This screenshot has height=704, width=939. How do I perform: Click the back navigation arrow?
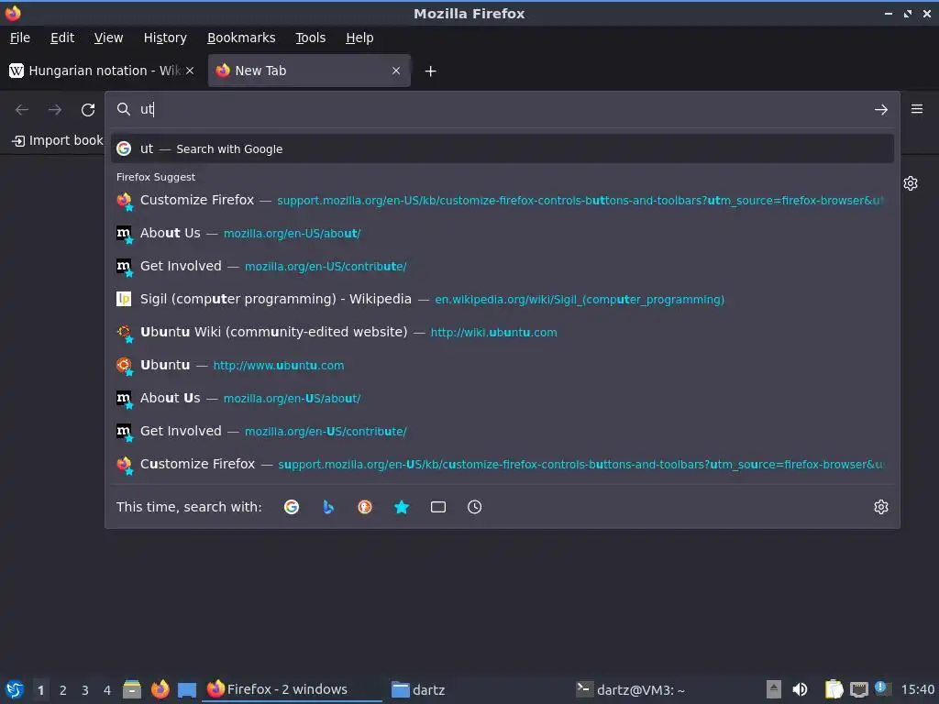pos(22,110)
